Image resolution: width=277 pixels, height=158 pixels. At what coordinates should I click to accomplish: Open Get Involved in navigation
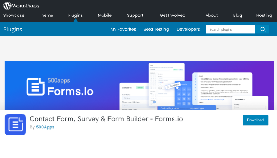pos(173,15)
